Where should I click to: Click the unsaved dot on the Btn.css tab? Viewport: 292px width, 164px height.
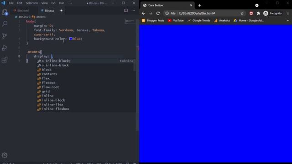coord(61,10)
